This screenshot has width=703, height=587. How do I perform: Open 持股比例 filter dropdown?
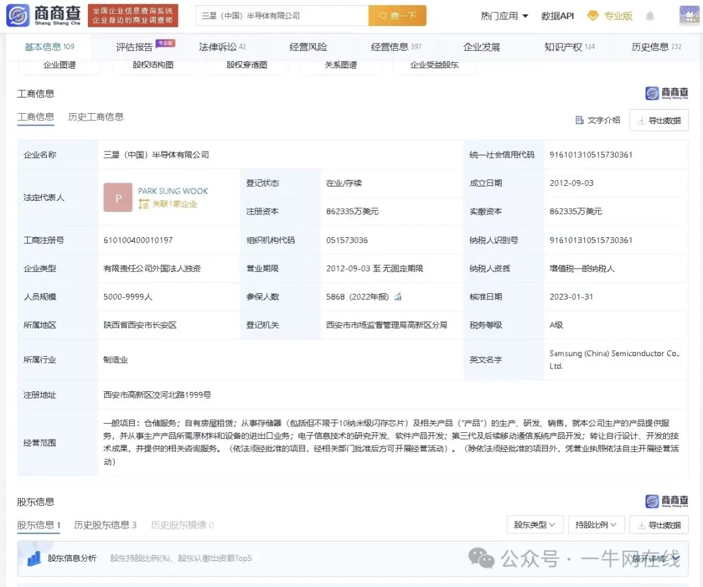point(596,525)
